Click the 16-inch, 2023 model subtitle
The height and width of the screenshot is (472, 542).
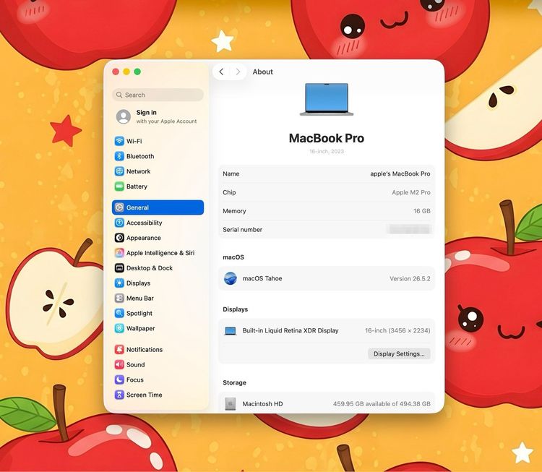327,152
